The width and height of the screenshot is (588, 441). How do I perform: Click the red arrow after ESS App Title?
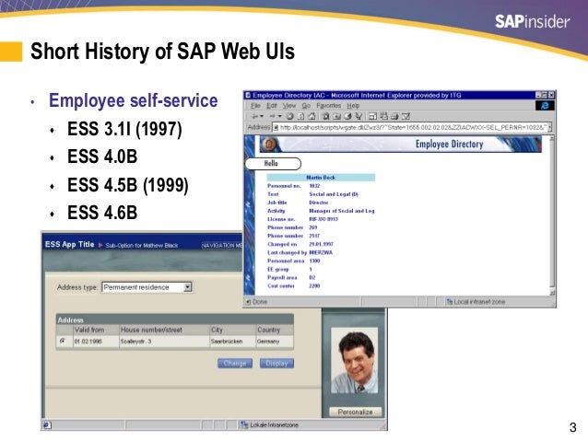pyautogui.click(x=100, y=245)
